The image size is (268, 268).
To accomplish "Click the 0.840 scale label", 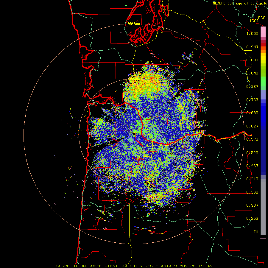I will point(252,73).
